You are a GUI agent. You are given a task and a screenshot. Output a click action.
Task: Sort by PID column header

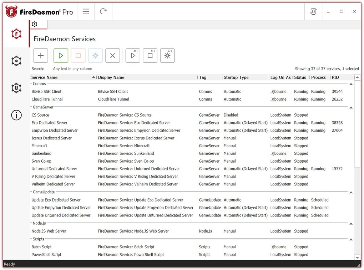(342, 77)
